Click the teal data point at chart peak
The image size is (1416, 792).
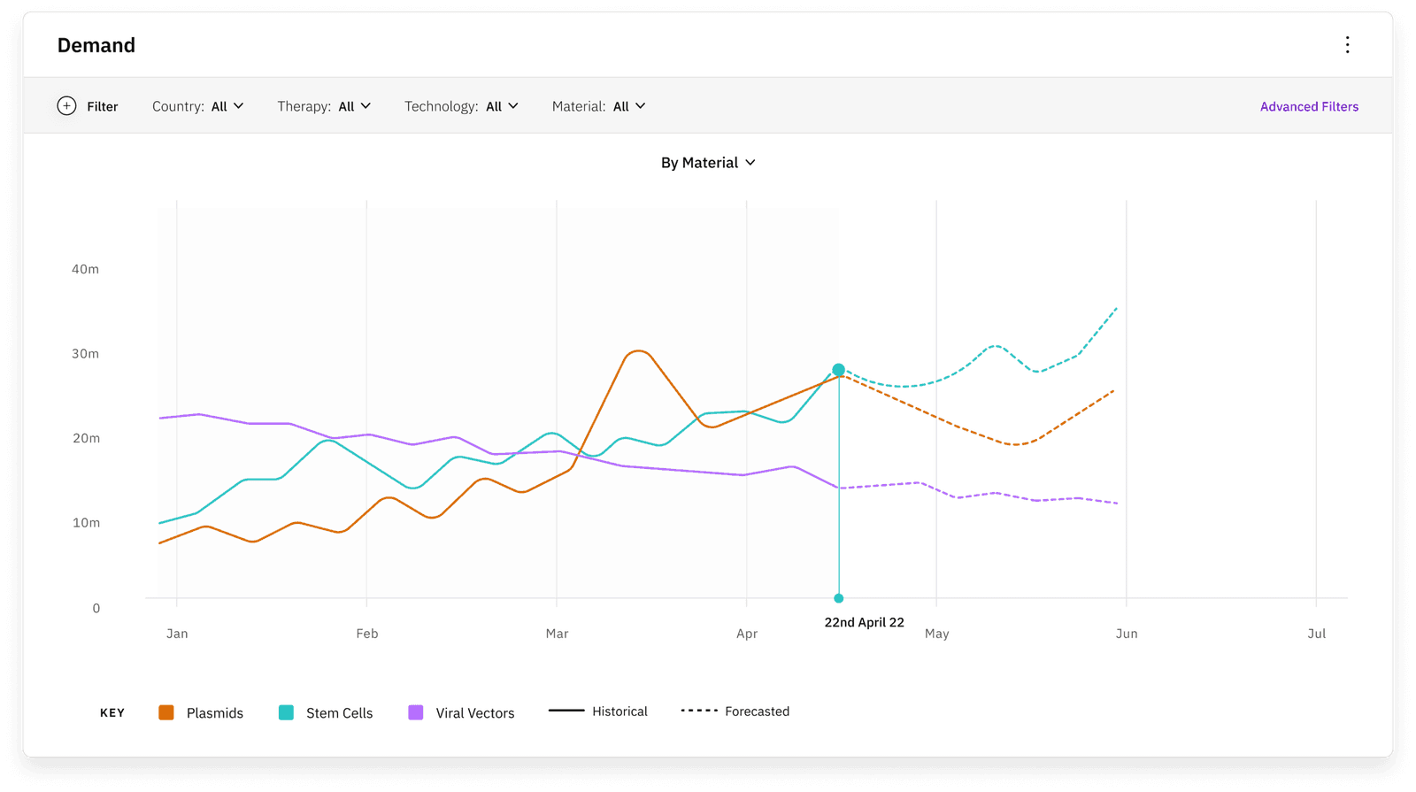[838, 370]
